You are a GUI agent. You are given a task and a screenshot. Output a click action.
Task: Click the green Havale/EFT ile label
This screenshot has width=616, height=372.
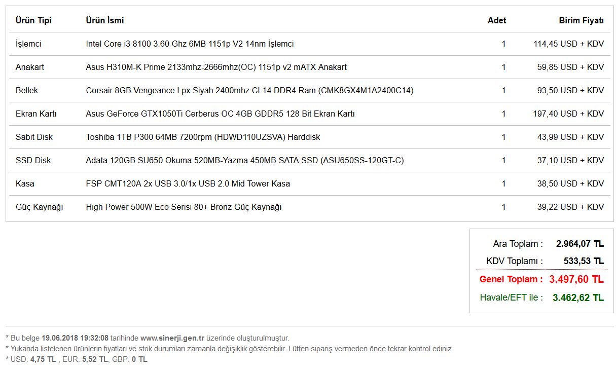512,297
